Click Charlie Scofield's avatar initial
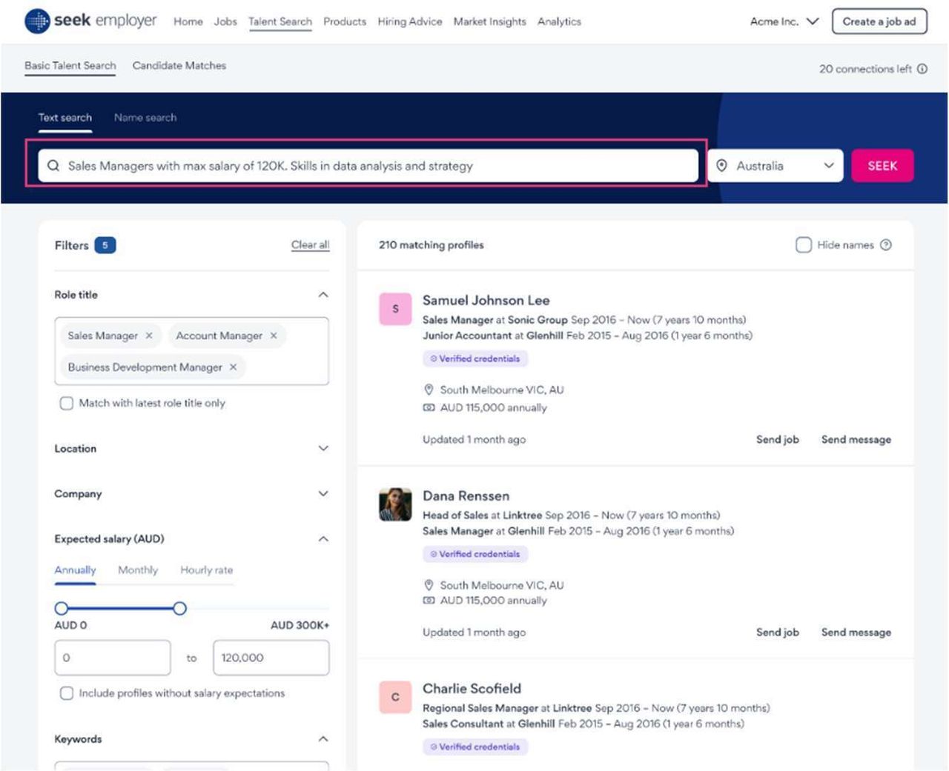The image size is (949, 771). pyautogui.click(x=395, y=697)
